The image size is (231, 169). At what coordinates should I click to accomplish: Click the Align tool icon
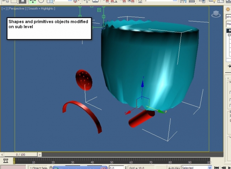pyautogui.click(x=192, y=1)
